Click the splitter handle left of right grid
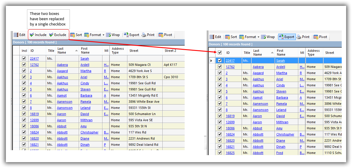The image size is (352, 168). click(x=207, y=98)
